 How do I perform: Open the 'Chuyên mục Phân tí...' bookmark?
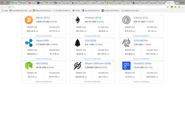tap(111, 11)
